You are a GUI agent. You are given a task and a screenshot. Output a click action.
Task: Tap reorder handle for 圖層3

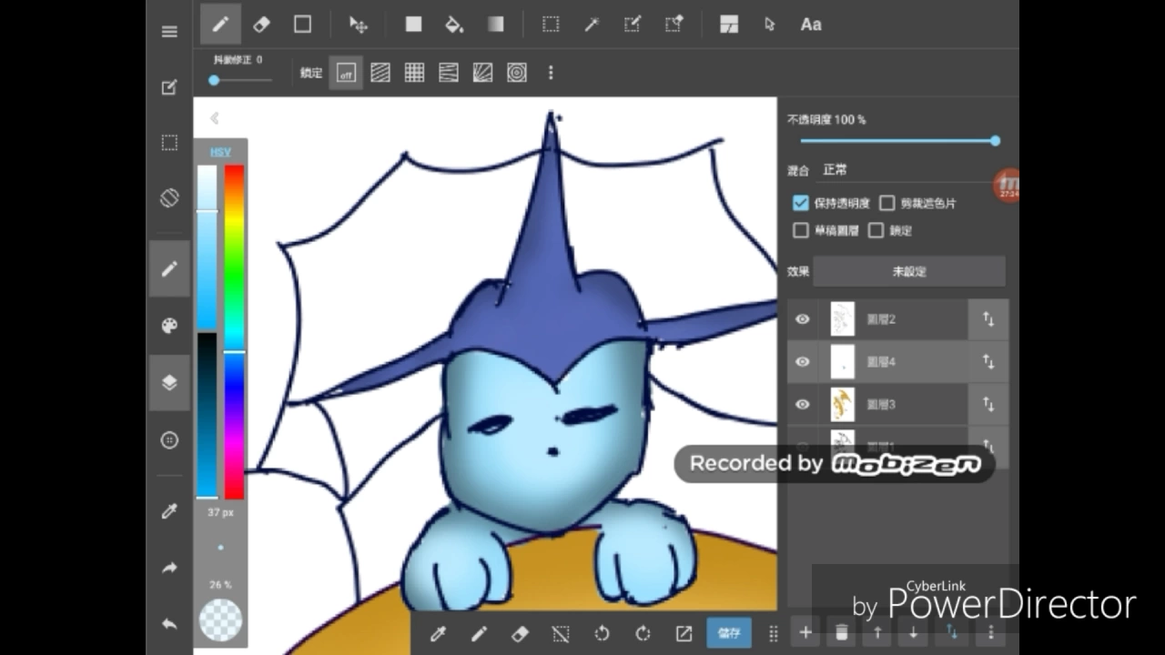coord(988,404)
